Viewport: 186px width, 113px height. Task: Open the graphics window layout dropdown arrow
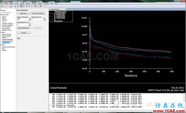coord(47,6)
